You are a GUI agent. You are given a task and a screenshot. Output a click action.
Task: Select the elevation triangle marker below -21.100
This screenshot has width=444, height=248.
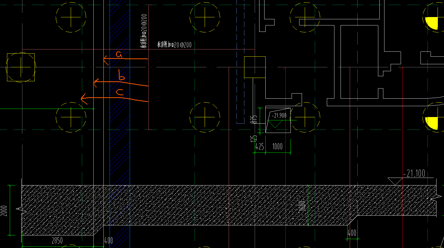point(395,181)
